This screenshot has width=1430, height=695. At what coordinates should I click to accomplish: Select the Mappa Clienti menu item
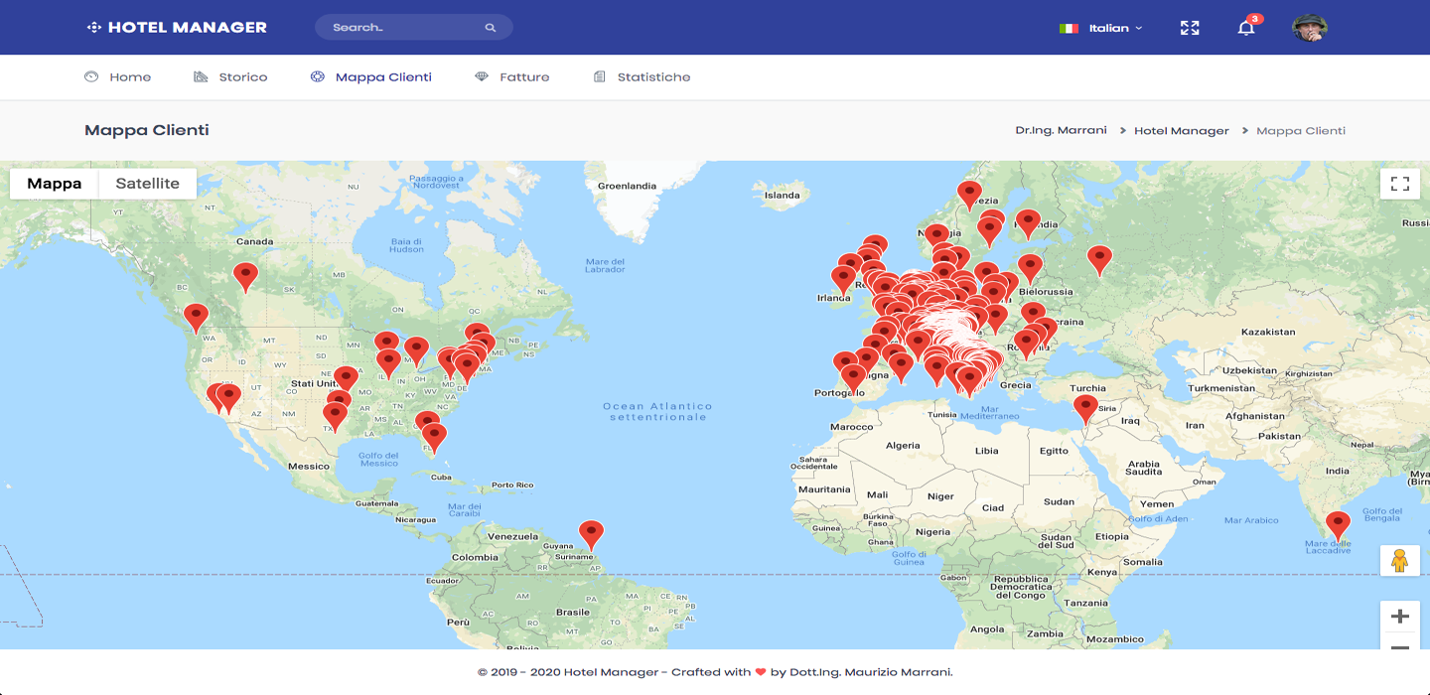click(371, 76)
